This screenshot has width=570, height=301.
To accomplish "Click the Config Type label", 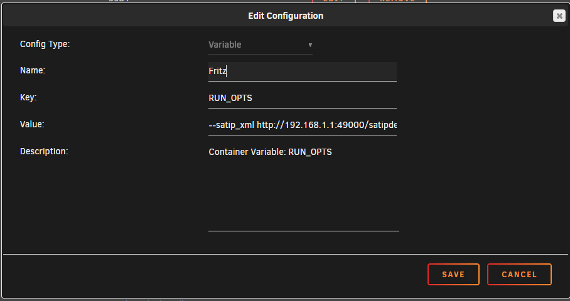I will tap(45, 45).
